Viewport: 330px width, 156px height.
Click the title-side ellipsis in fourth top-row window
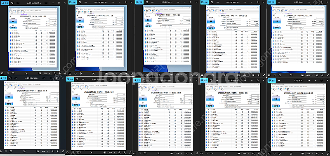tap(245, 2)
